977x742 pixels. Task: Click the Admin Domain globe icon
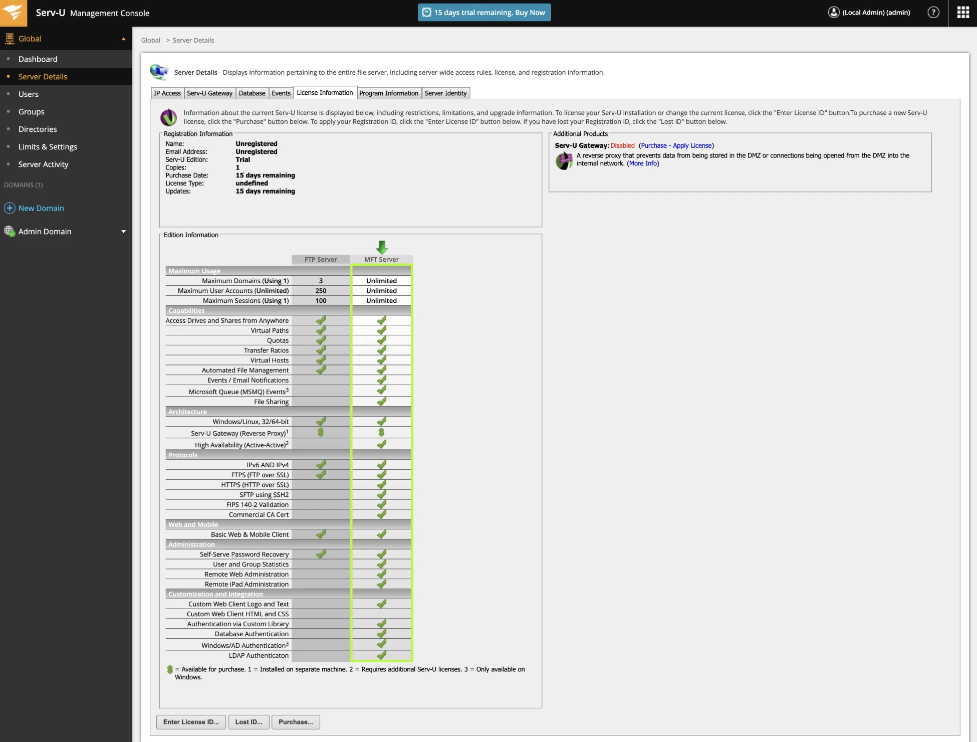(10, 231)
